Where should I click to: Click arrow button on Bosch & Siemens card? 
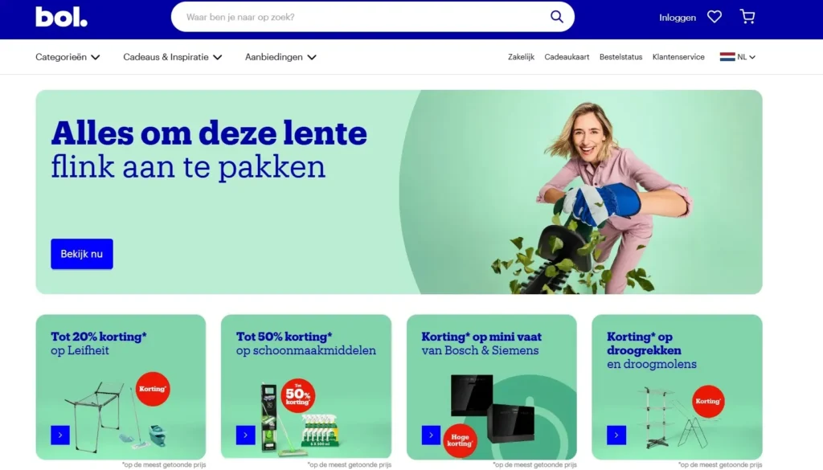431,435
